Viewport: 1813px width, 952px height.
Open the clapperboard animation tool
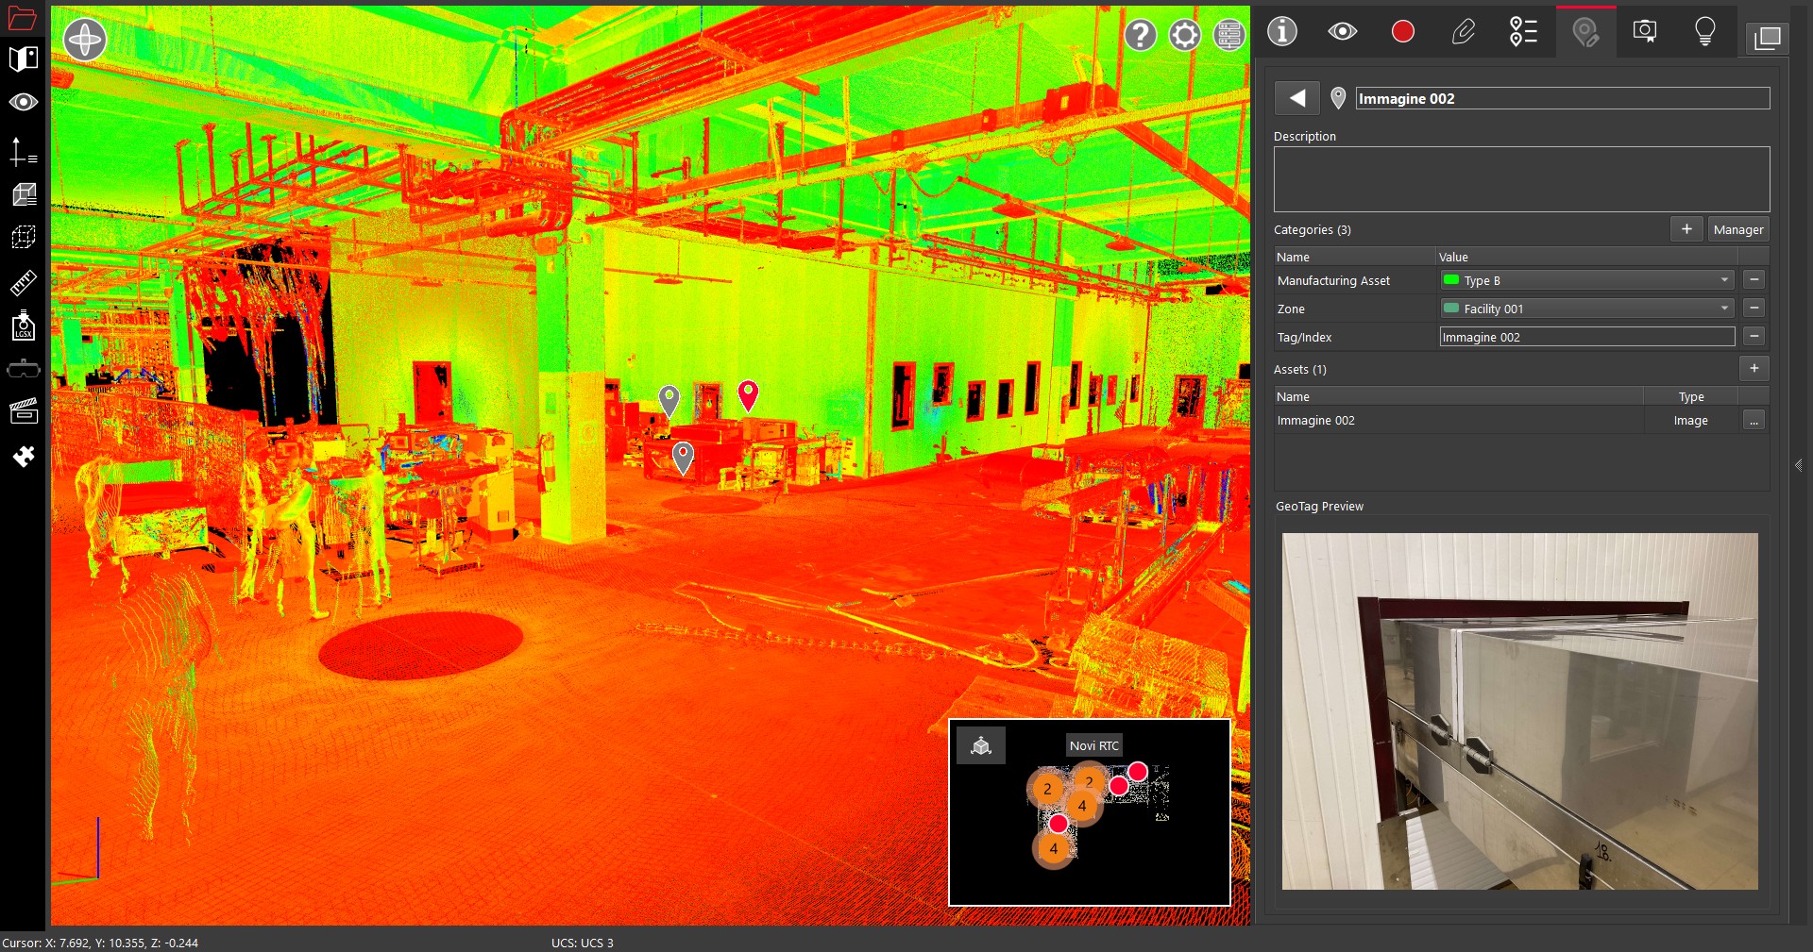coord(23,411)
